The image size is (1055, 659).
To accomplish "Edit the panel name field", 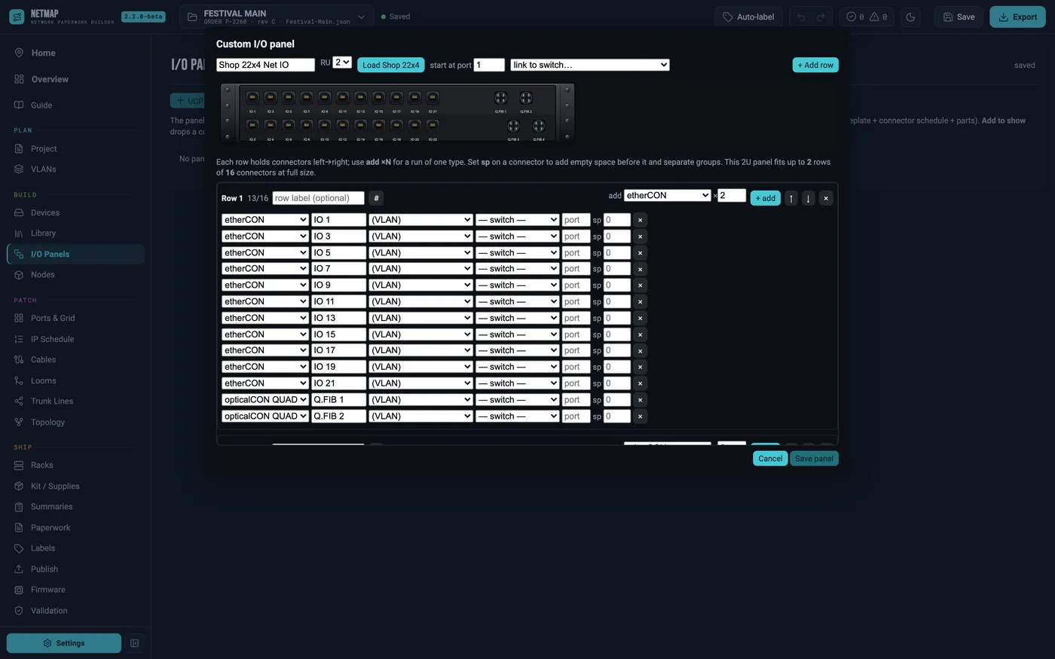I will click(265, 65).
